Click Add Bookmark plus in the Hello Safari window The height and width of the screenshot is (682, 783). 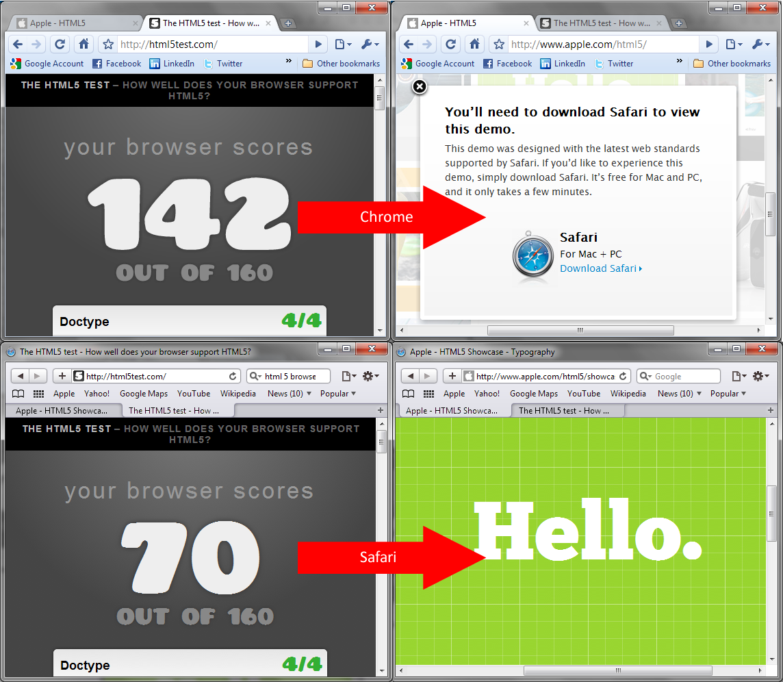(452, 376)
